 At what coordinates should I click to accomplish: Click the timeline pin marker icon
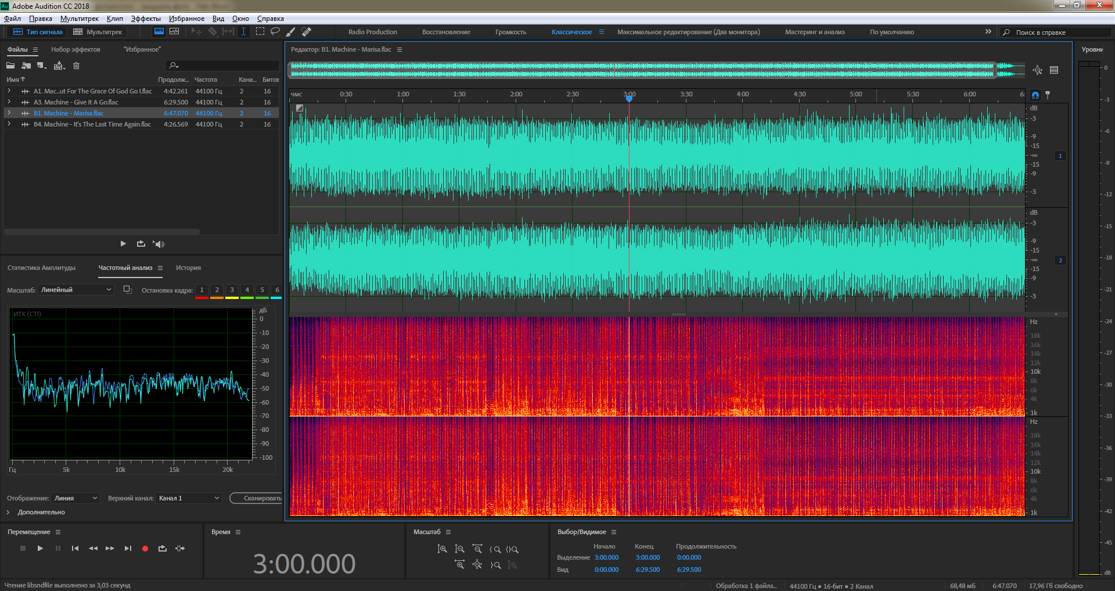(1048, 95)
